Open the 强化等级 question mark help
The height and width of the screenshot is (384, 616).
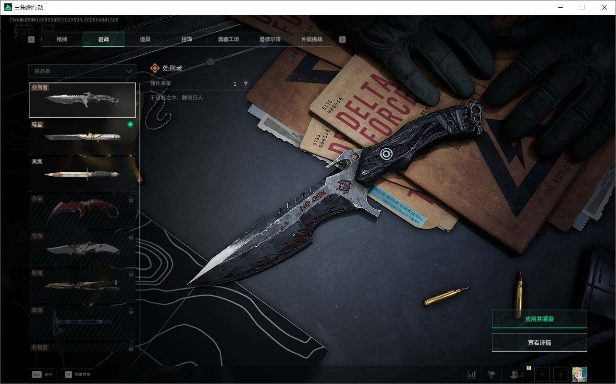click(246, 84)
